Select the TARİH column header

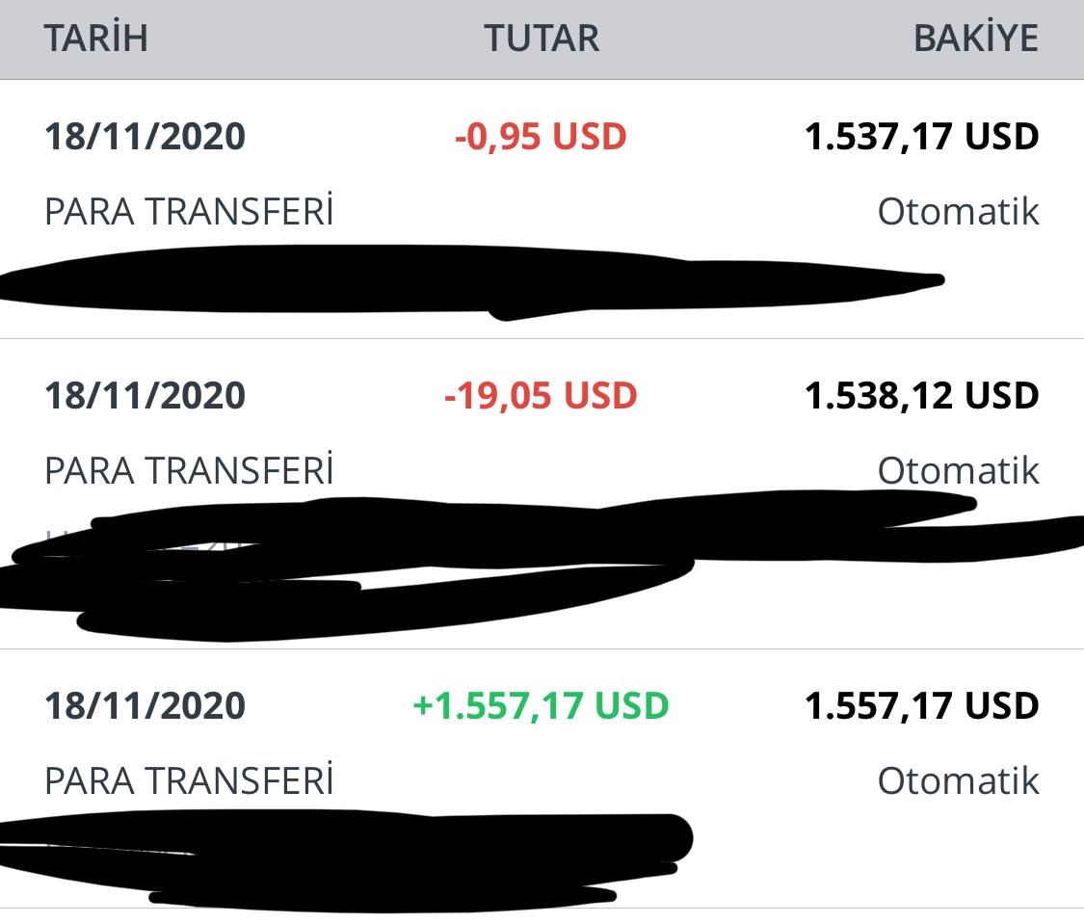point(96,38)
